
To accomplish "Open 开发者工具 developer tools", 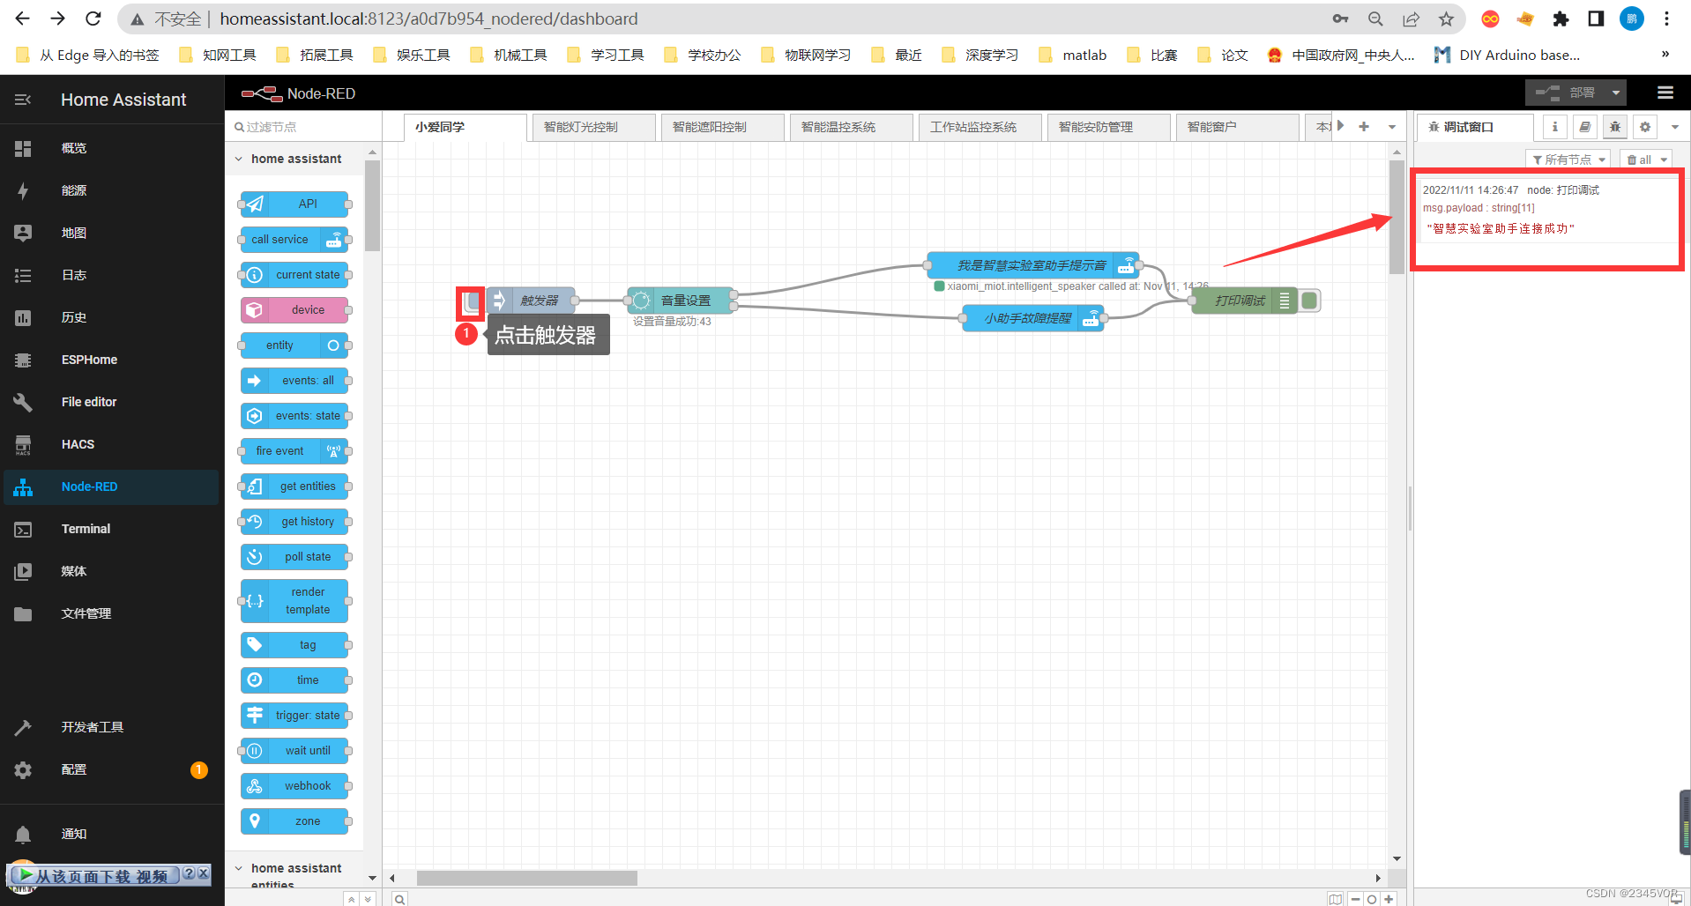I will click(111, 727).
